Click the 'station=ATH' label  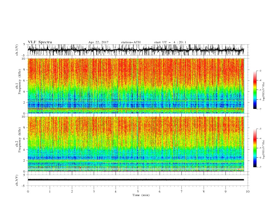(131, 42)
